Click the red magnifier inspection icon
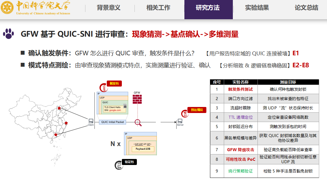327x180 pixels. click(x=138, y=123)
